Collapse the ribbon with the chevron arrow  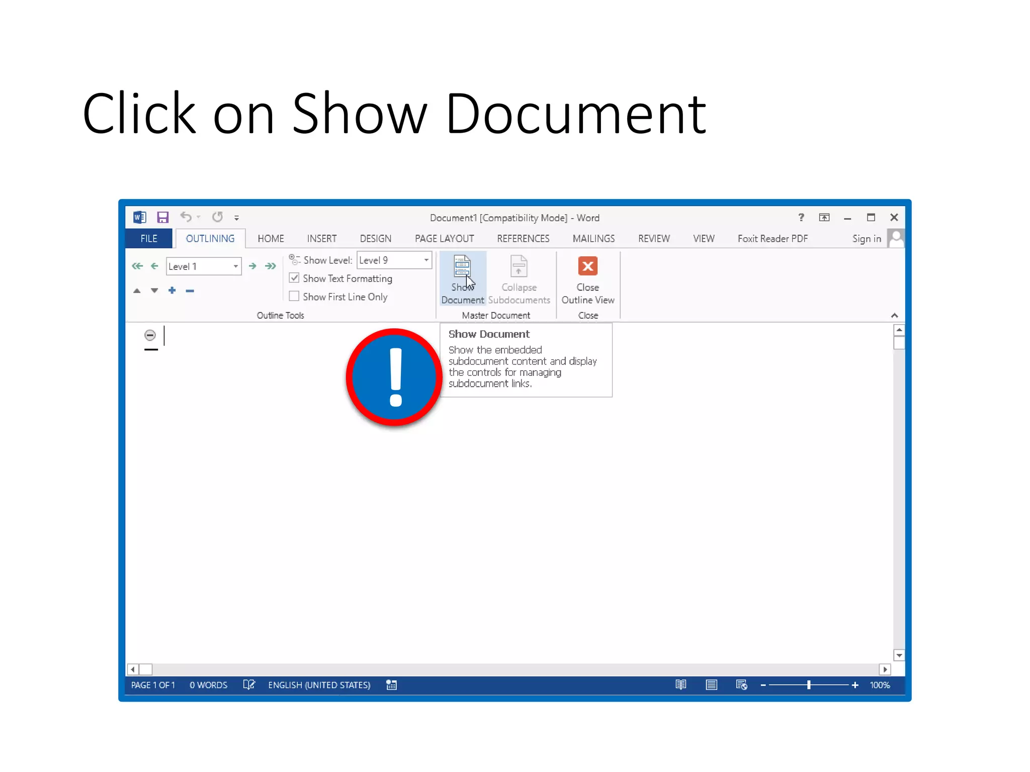[x=894, y=316]
